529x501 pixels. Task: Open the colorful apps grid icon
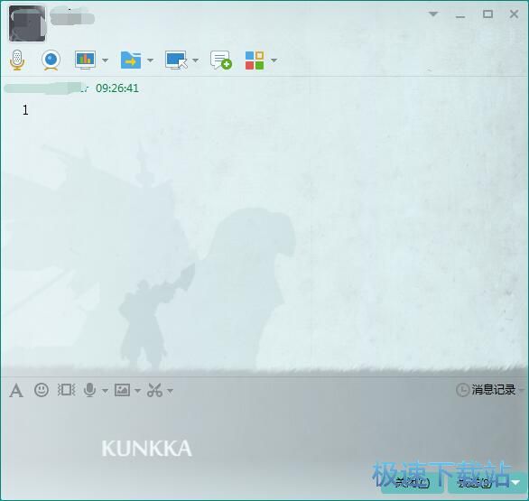point(255,60)
